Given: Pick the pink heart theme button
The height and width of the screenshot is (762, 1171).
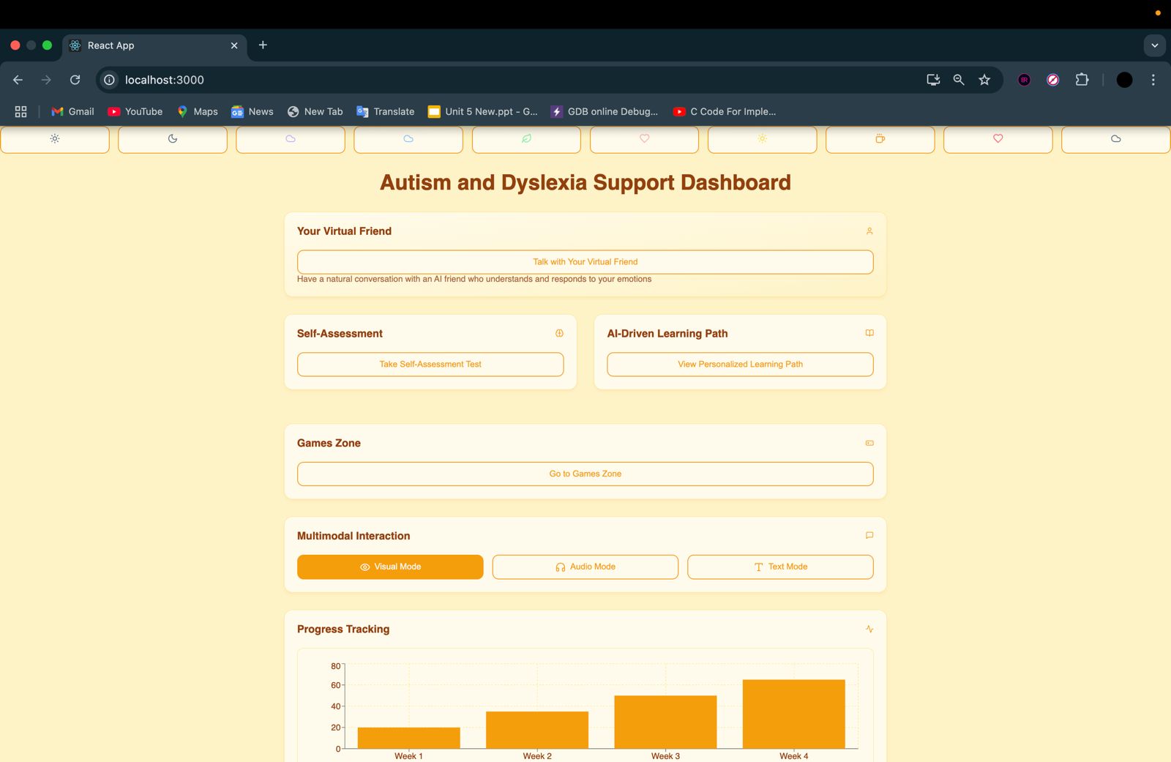Looking at the screenshot, I should (x=644, y=139).
